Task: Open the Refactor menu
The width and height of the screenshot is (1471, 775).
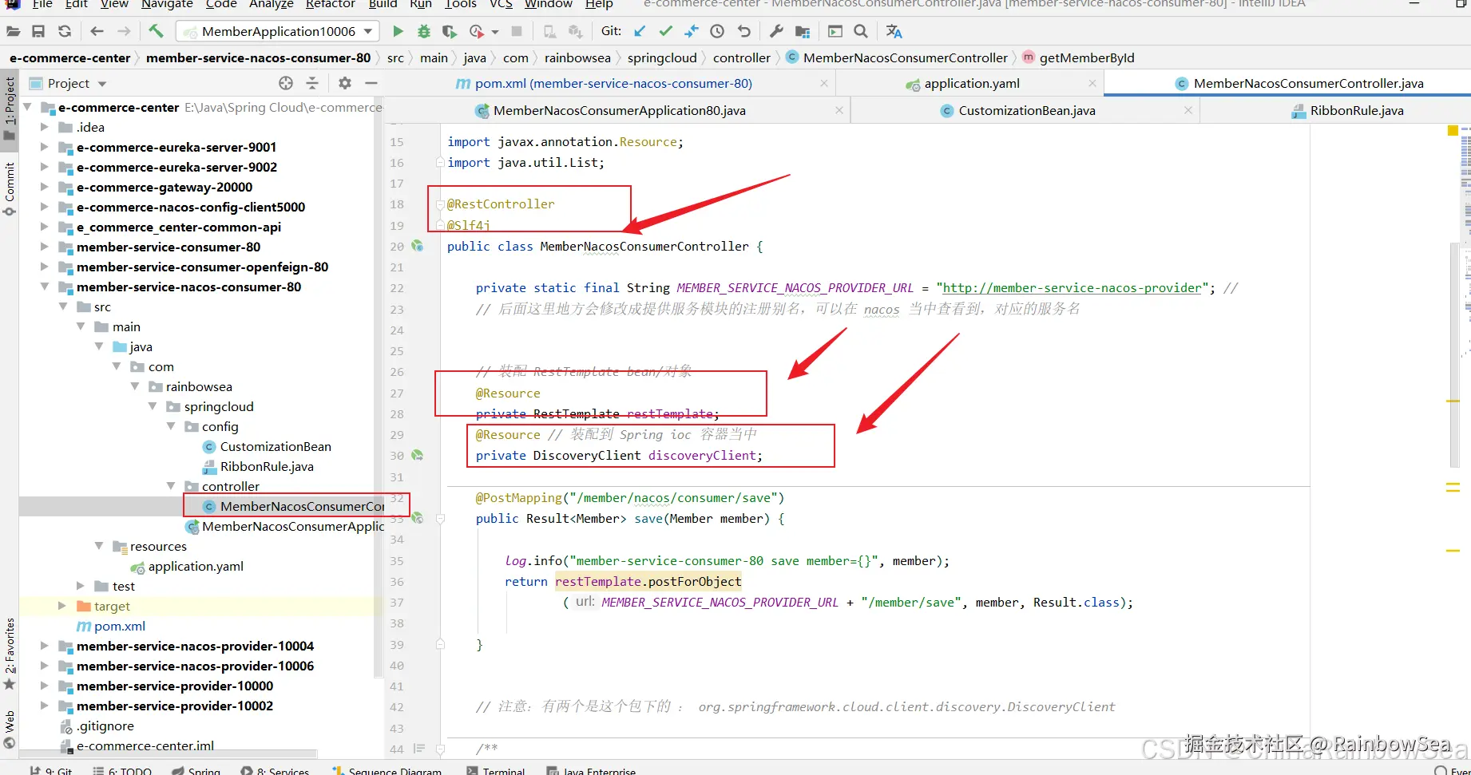Action: click(330, 5)
